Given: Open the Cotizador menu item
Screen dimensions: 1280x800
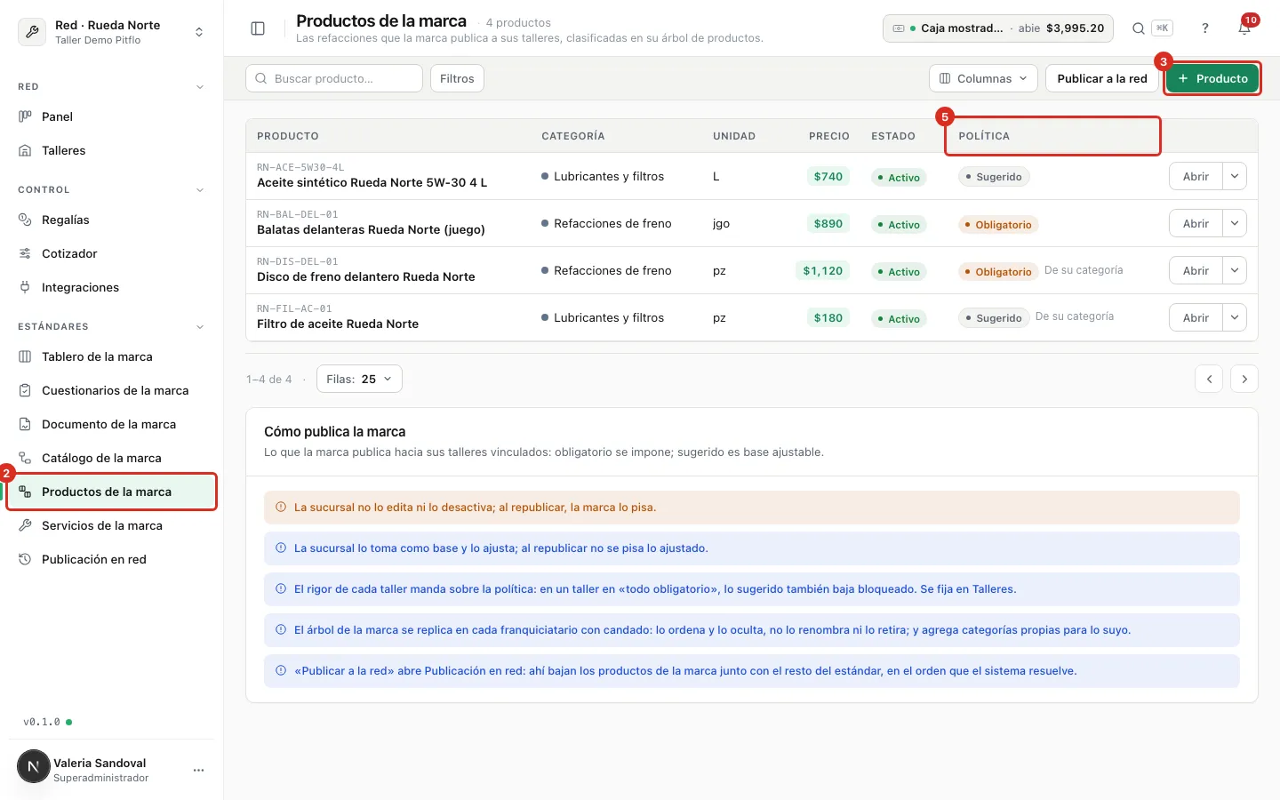Looking at the screenshot, I should (111, 253).
